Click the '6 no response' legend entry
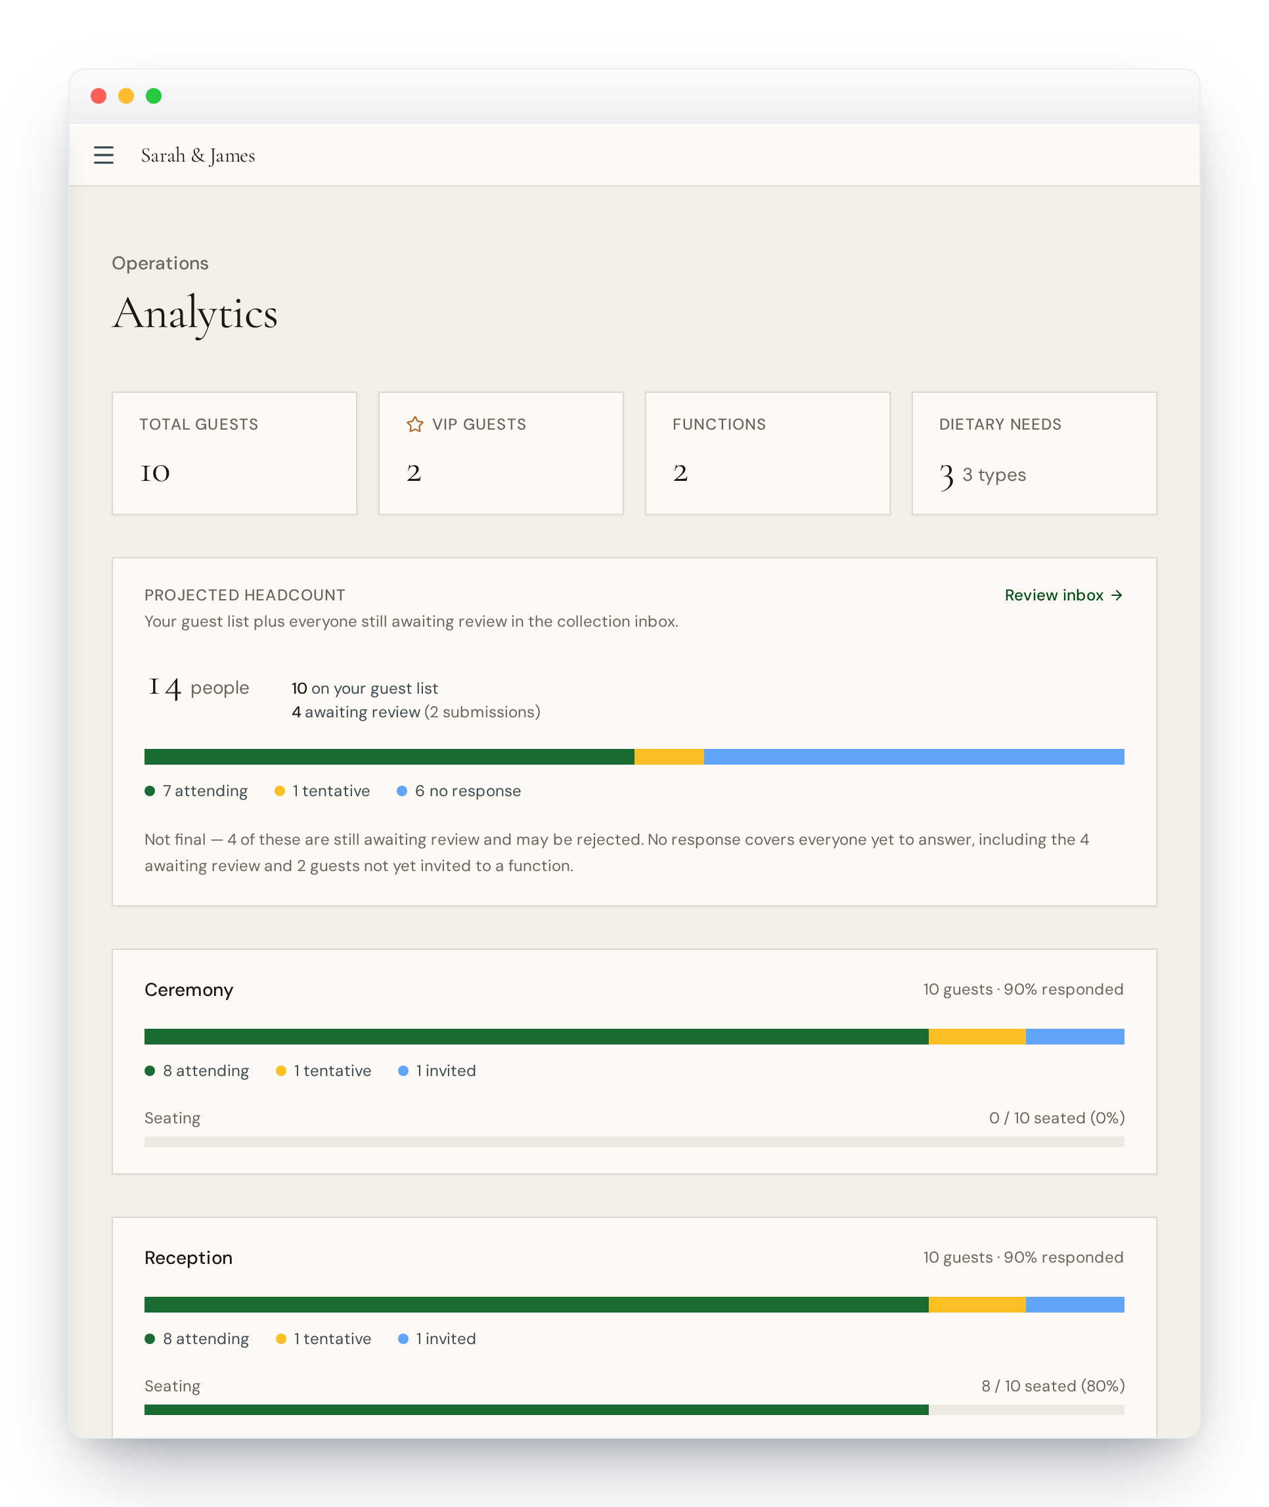 coord(459,791)
